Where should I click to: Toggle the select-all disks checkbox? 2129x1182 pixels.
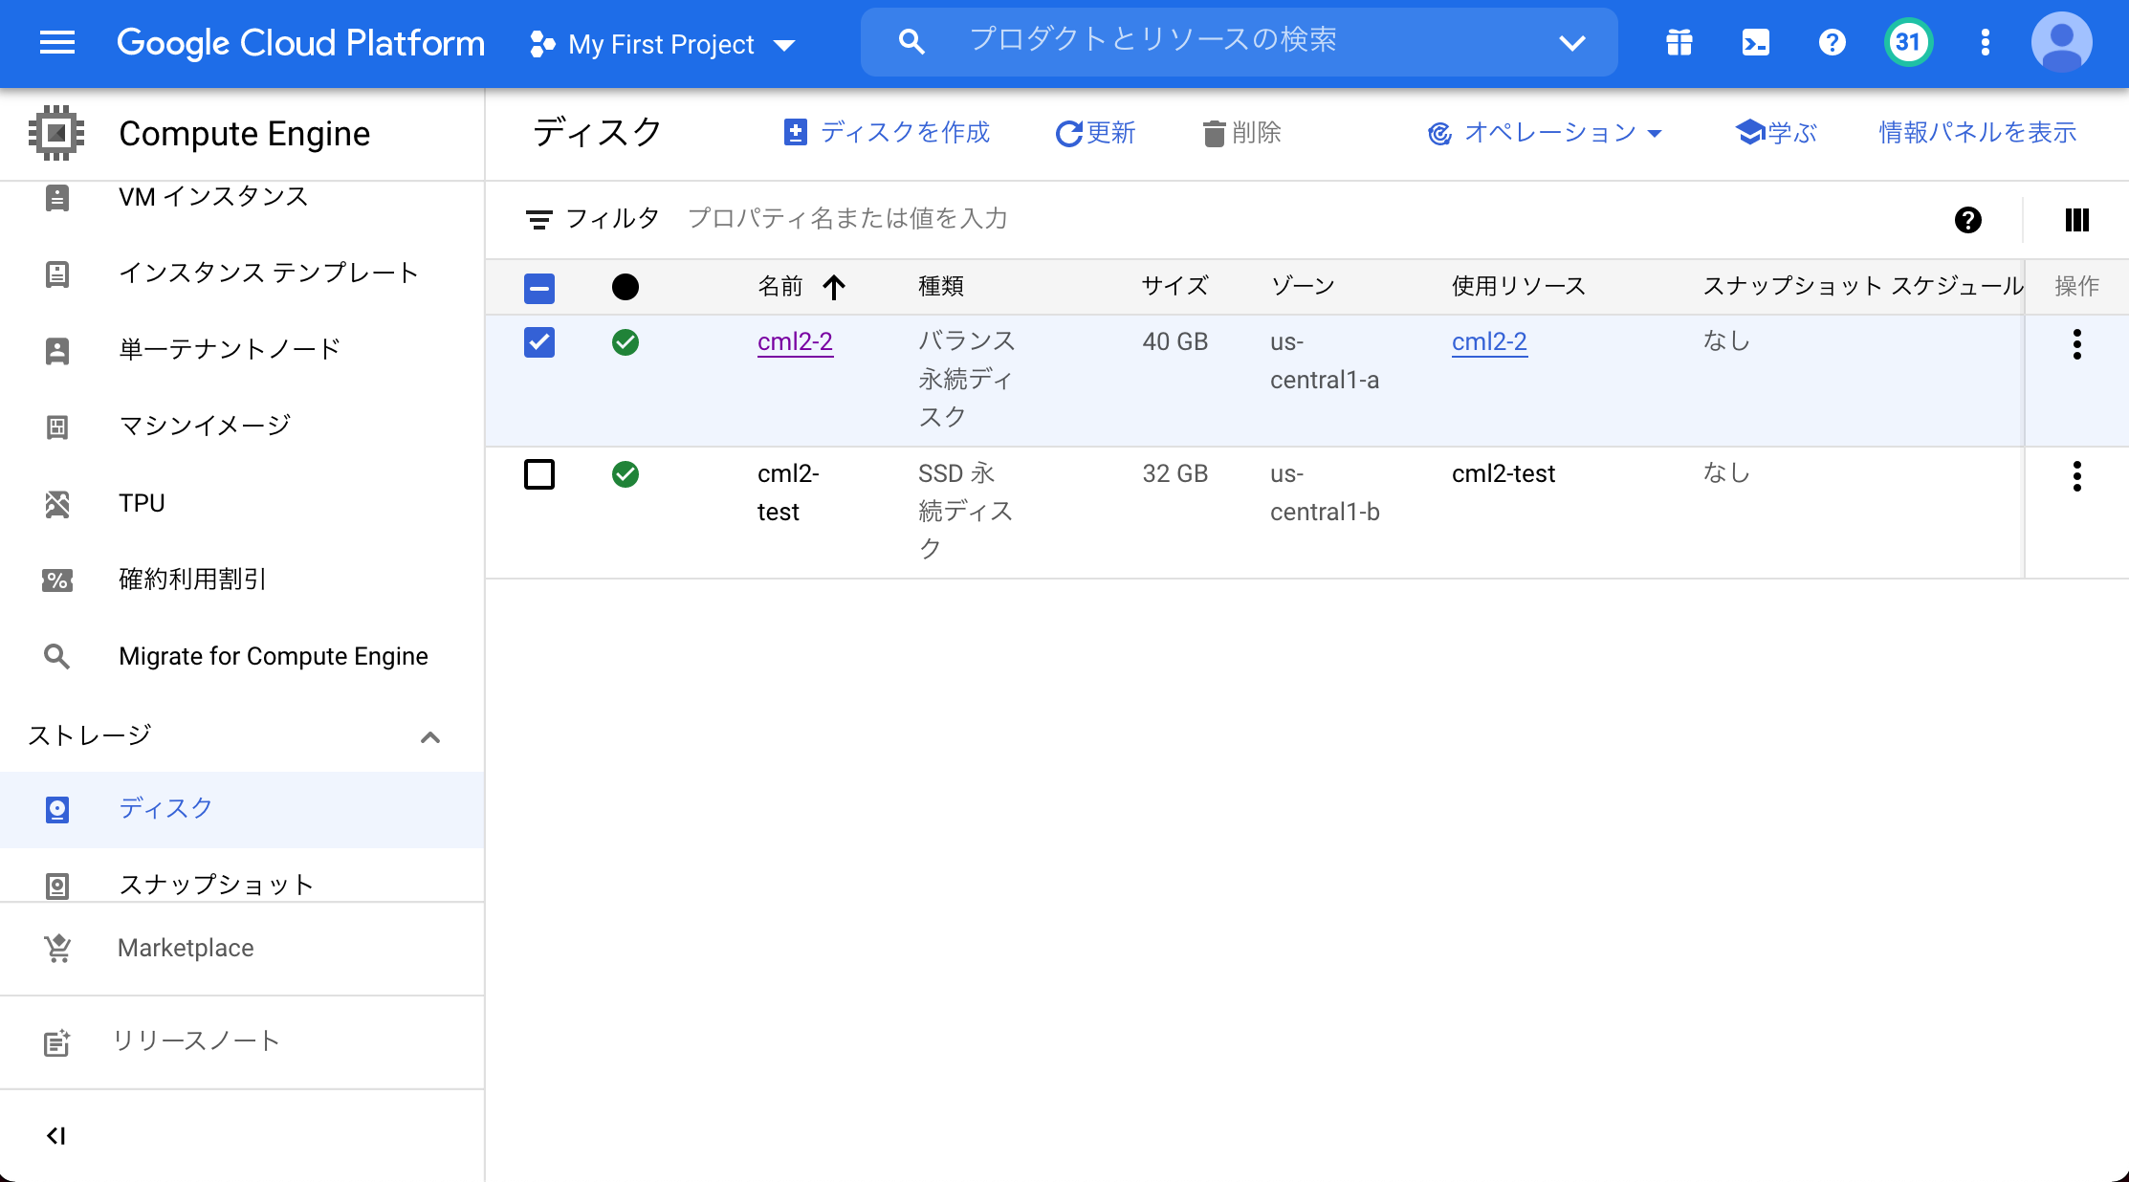click(x=538, y=287)
